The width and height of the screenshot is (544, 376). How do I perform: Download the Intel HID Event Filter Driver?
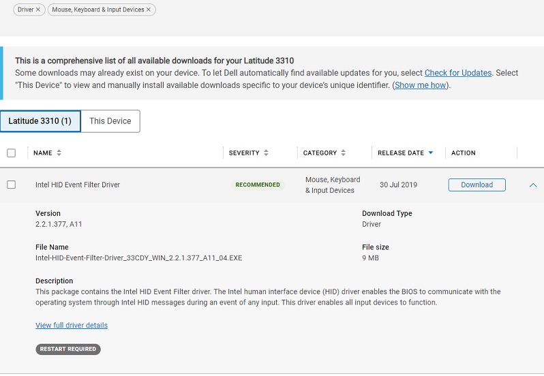pyautogui.click(x=477, y=185)
